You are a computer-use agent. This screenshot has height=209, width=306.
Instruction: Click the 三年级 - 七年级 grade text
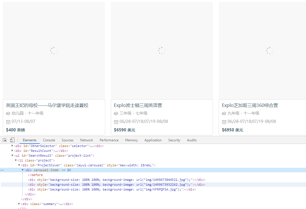point(134,113)
